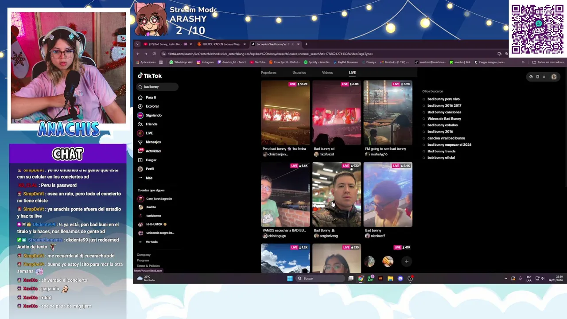
Task: Open YouTube bookmark
Action: pyautogui.click(x=258, y=62)
